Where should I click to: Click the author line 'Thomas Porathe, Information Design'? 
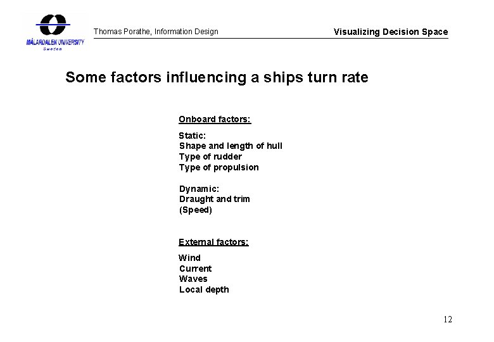click(156, 32)
